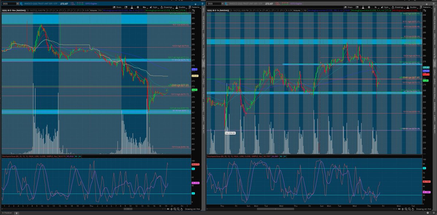Image resolution: width=437 pixels, height=215 pixels.
Task: Expand the Style dropdown arrow on the right chart
Action: pos(389,8)
